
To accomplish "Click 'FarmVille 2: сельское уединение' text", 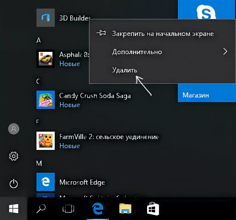I will (109, 137).
